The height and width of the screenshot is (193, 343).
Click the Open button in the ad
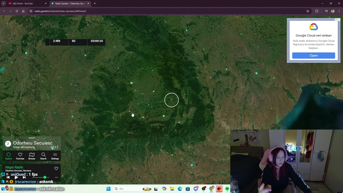pyautogui.click(x=314, y=55)
